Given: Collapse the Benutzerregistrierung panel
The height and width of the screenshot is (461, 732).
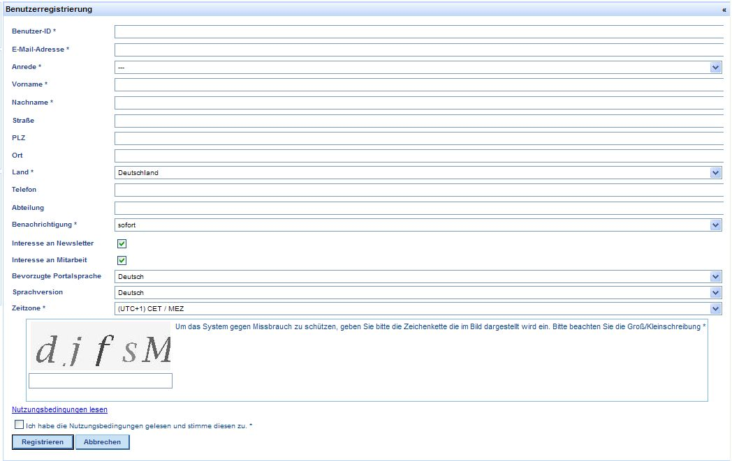Looking at the screenshot, I should (724, 10).
